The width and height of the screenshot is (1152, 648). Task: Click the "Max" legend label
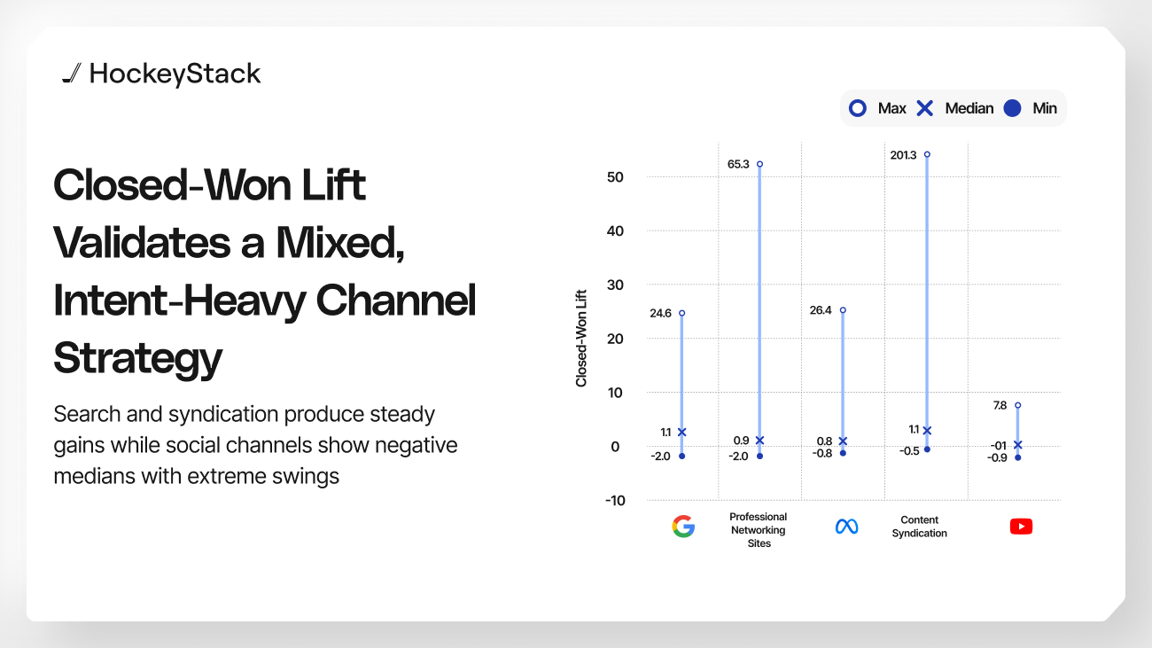click(891, 108)
